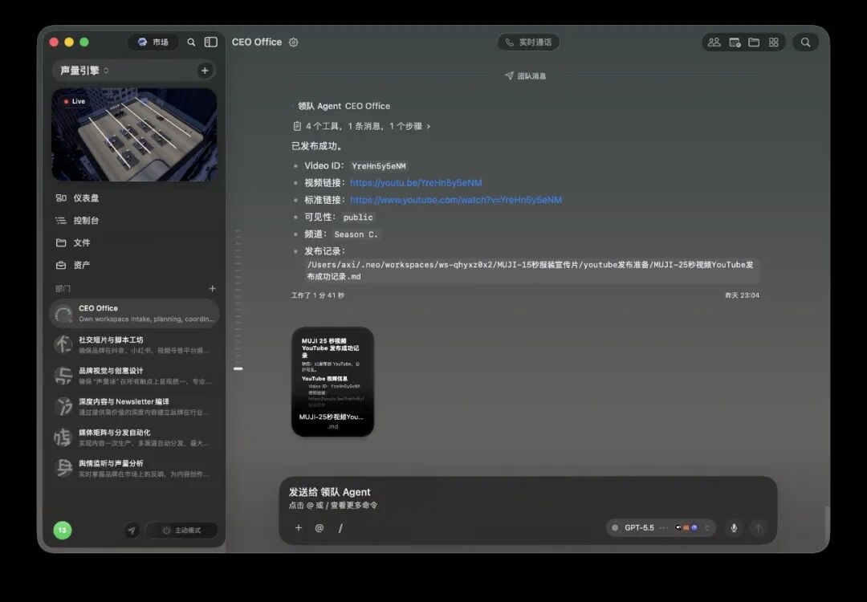This screenshot has height=602, width=867.
Task: Start 实时通话 real-time call
Action: 528,42
